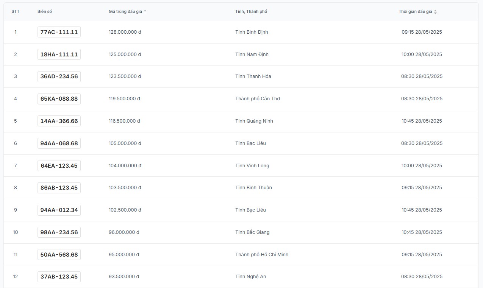
Task: Open license plate 18HA-111.11
Action: click(59, 54)
